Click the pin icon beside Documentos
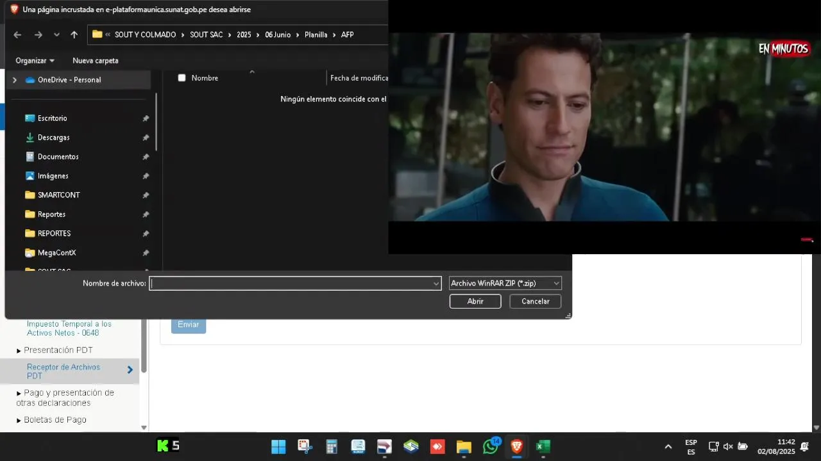Image resolution: width=821 pixels, height=461 pixels. coord(146,157)
